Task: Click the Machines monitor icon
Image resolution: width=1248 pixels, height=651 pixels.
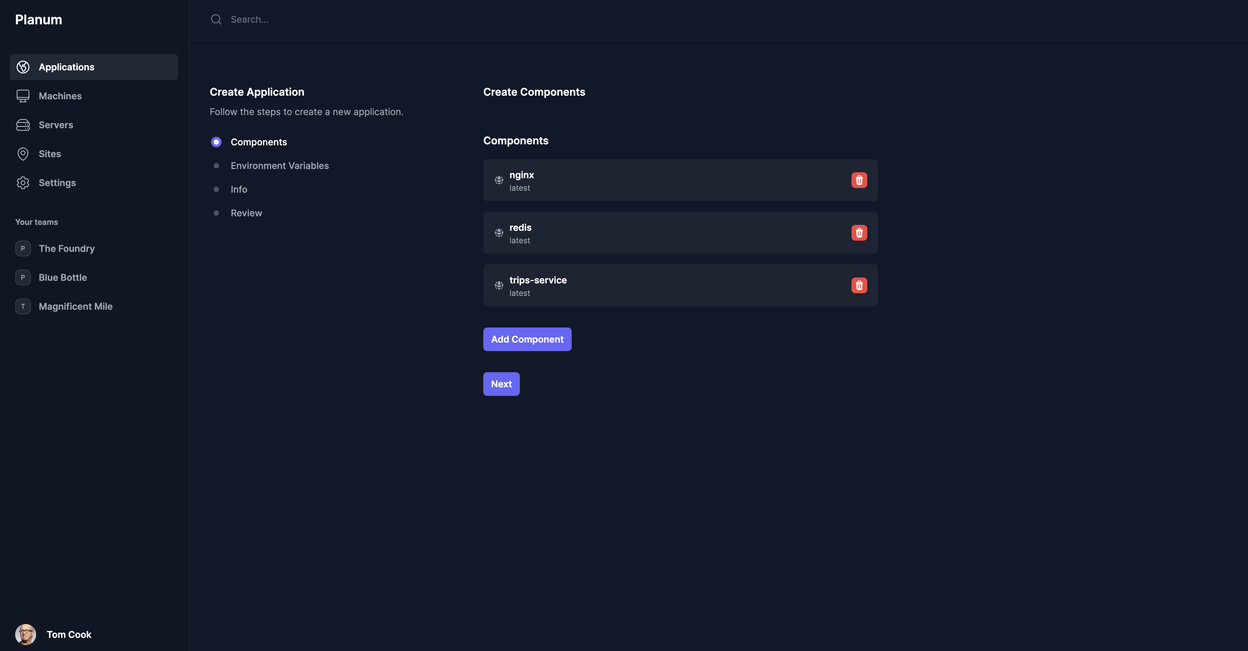Action: pos(23,96)
